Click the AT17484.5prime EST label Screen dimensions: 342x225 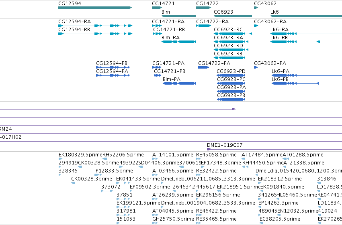[262, 155]
